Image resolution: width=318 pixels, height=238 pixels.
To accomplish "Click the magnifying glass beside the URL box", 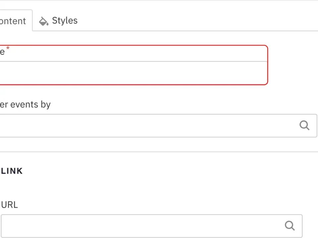I will [290, 225].
